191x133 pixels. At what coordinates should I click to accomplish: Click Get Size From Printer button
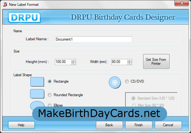tap(156, 61)
